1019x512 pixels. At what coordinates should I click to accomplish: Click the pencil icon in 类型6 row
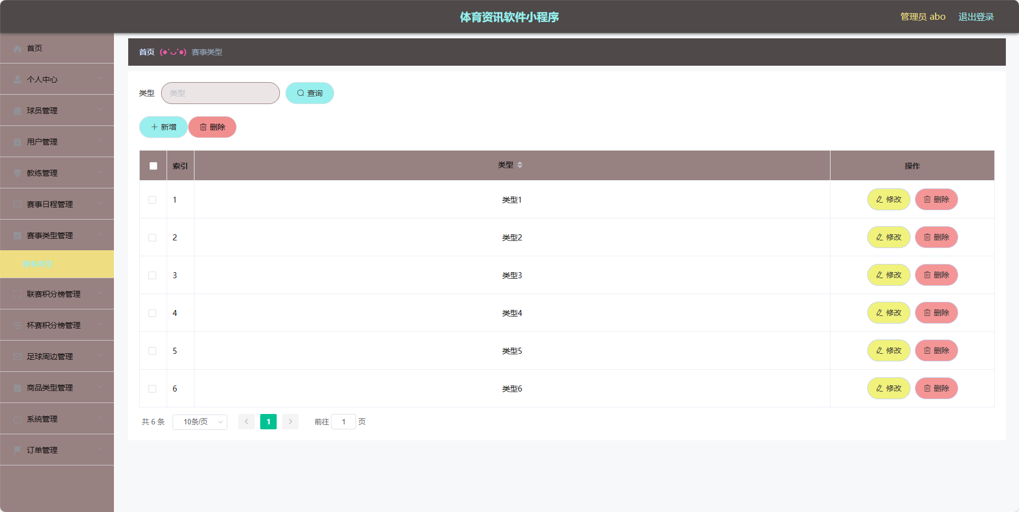(x=880, y=388)
